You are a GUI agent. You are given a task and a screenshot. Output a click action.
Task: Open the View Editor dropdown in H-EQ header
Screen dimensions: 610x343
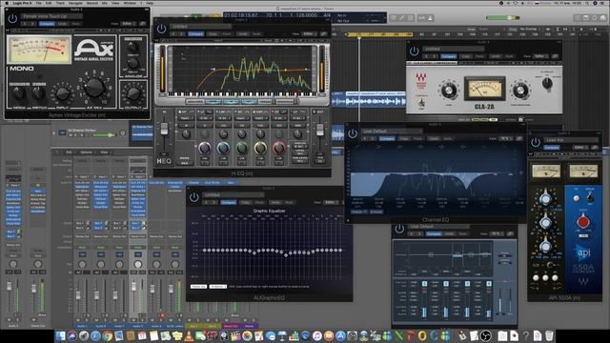[x=308, y=34]
